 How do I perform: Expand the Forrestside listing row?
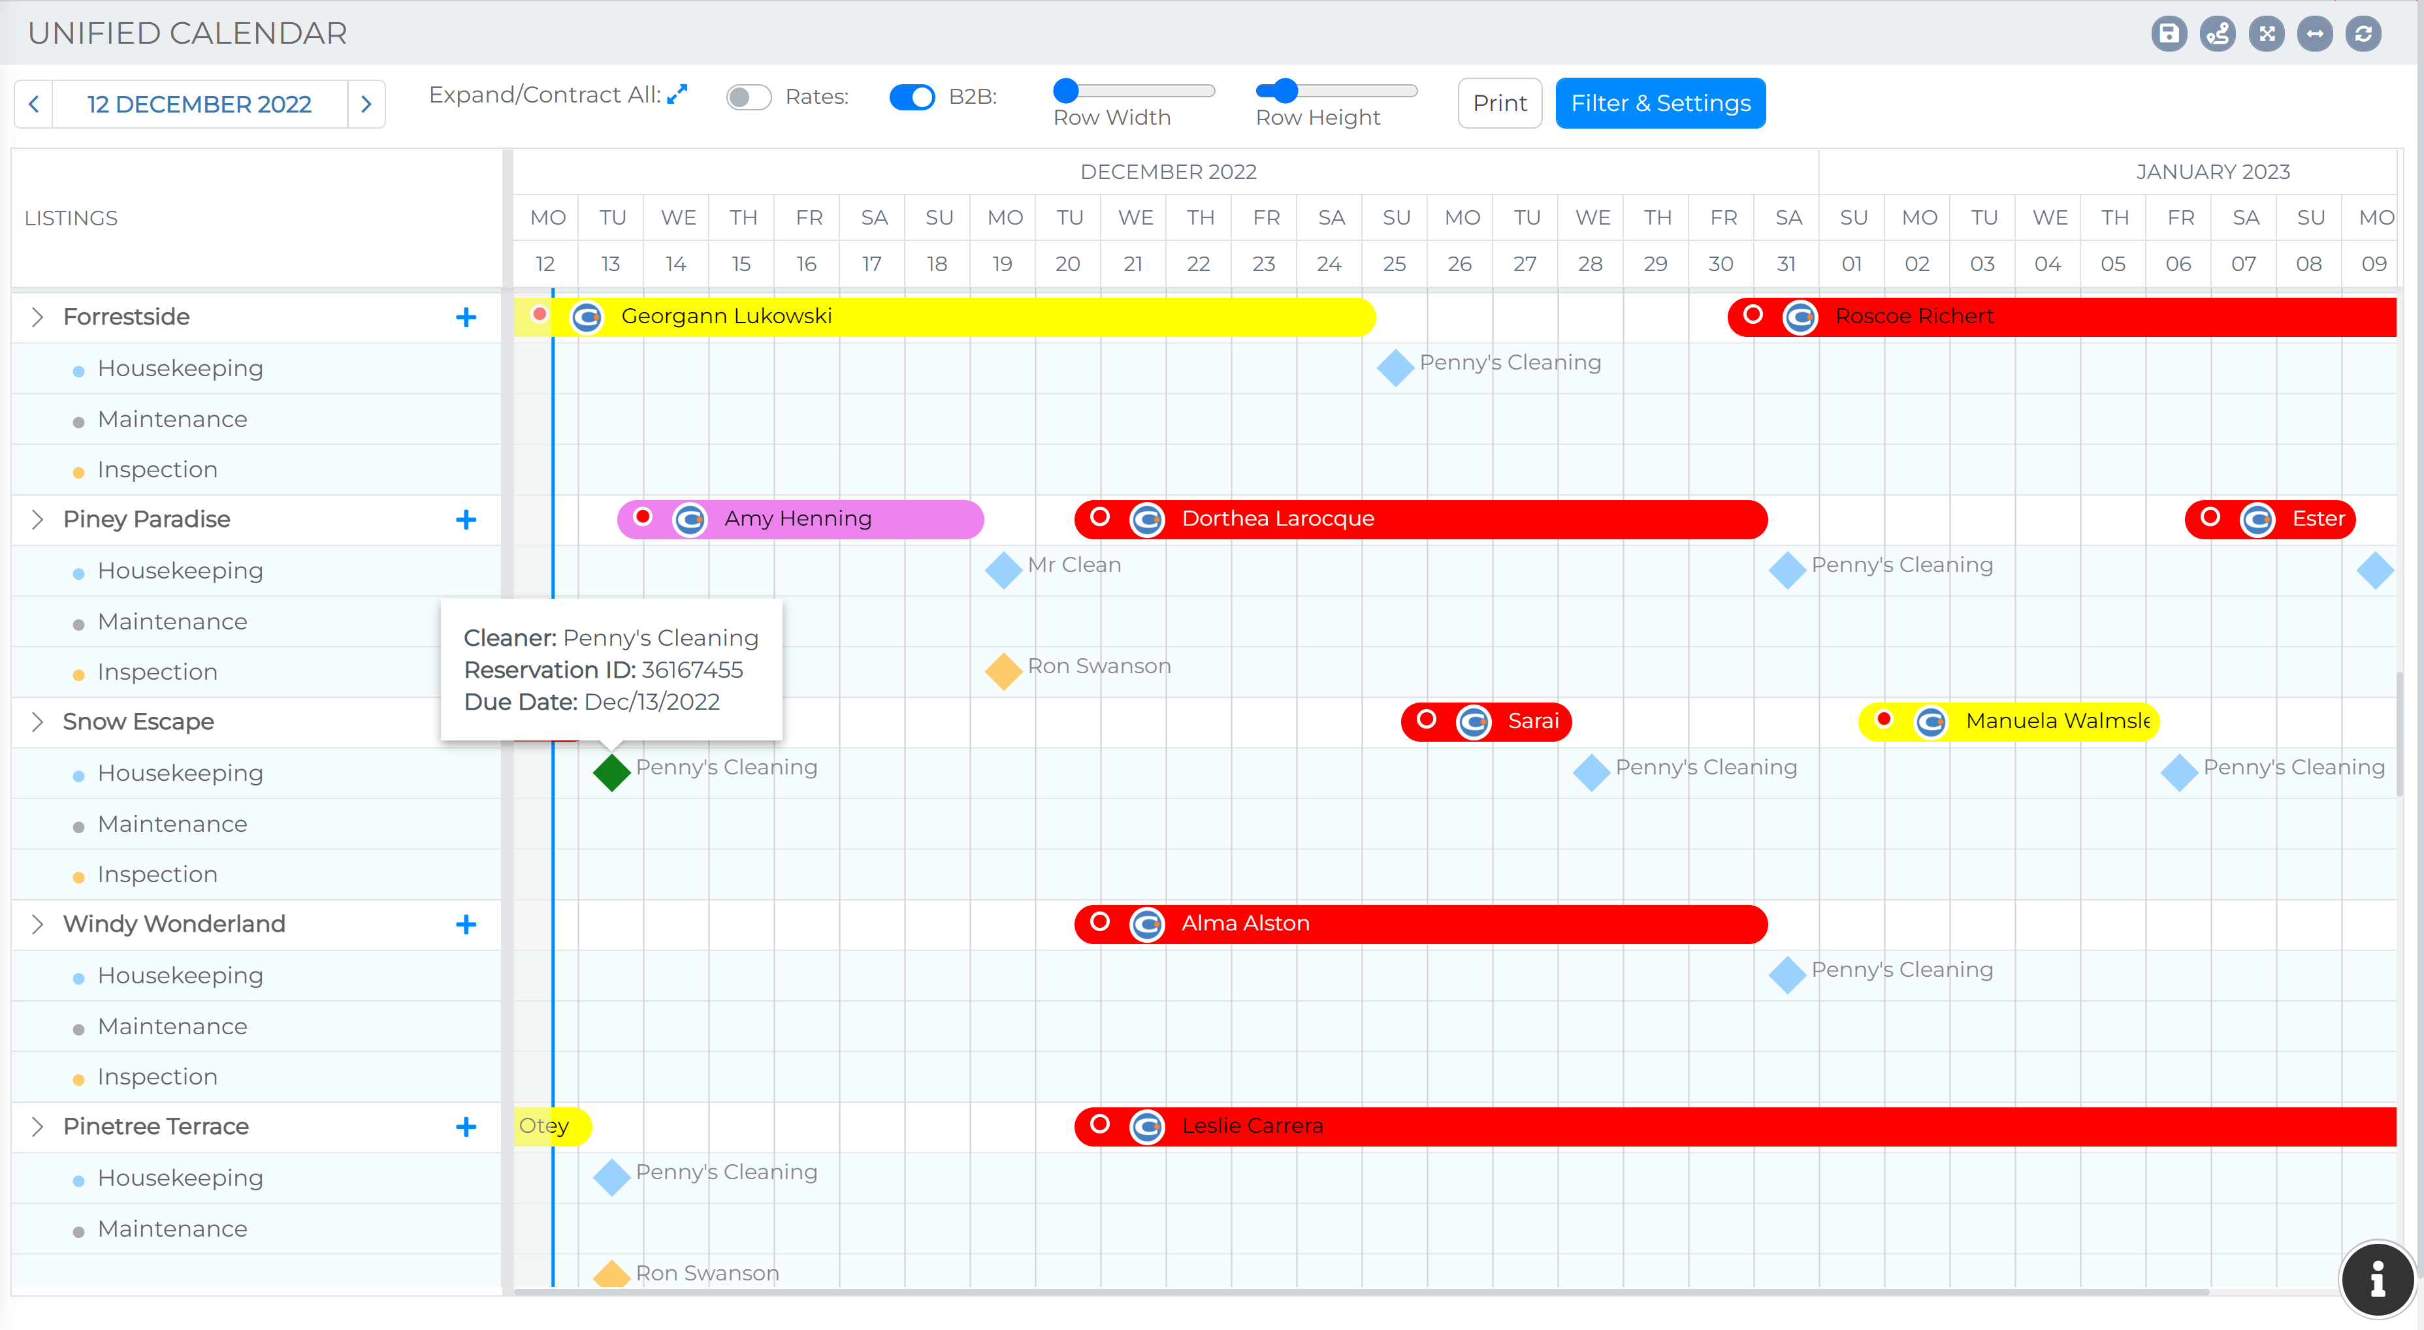point(38,317)
